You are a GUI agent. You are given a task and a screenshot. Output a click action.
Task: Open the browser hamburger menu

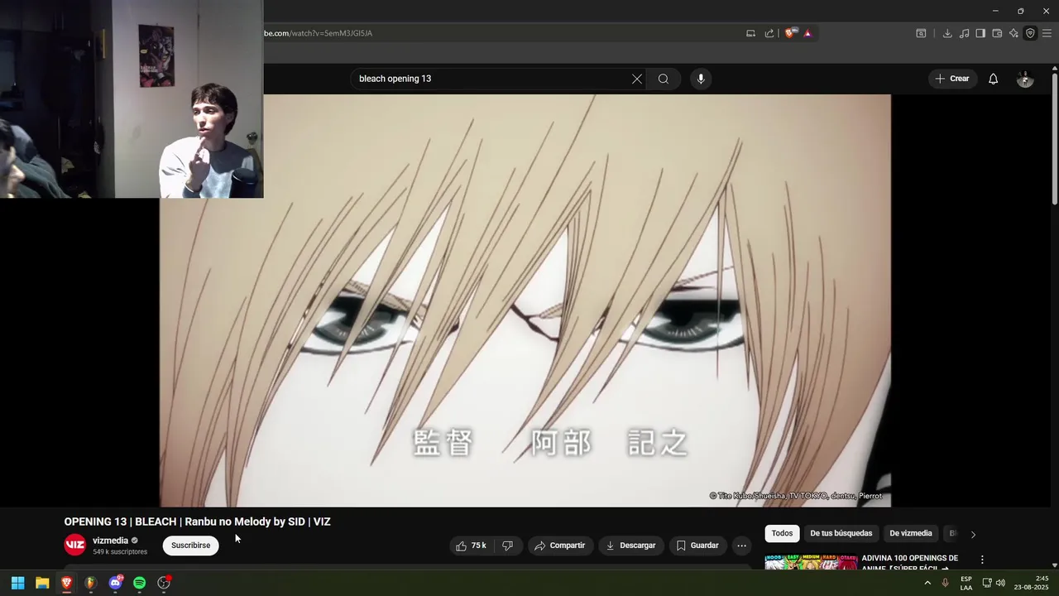click(x=1047, y=33)
